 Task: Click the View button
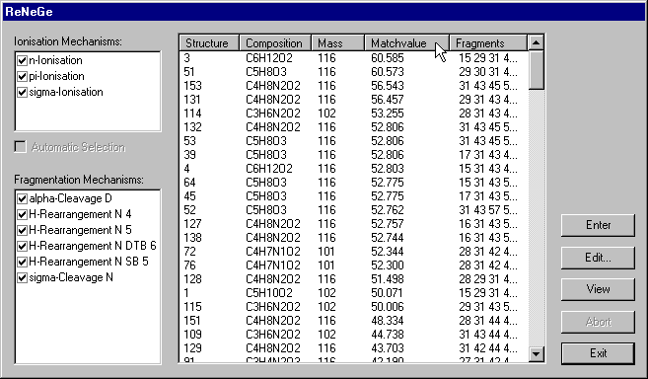598,289
